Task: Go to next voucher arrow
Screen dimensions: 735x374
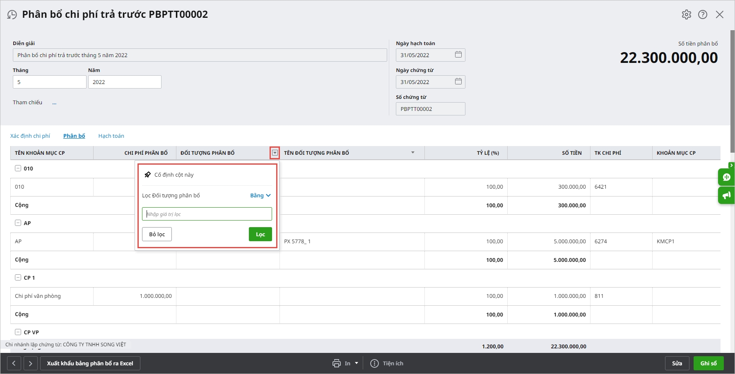Action: coord(30,363)
